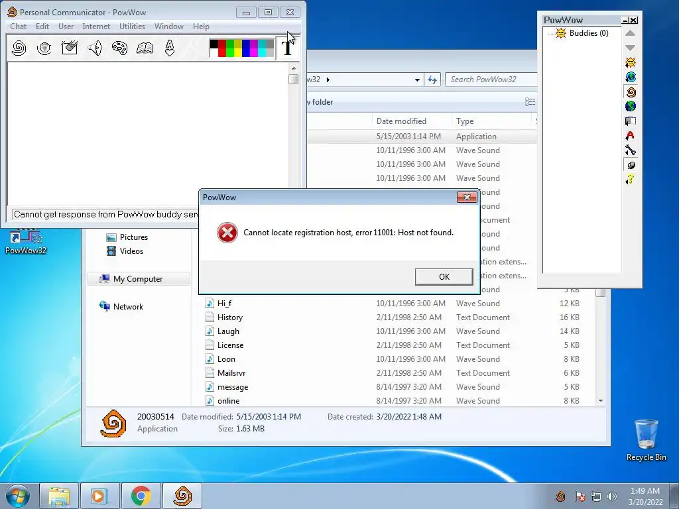
Task: Click the swirling globe toolbar icon
Action: [x=44, y=48]
